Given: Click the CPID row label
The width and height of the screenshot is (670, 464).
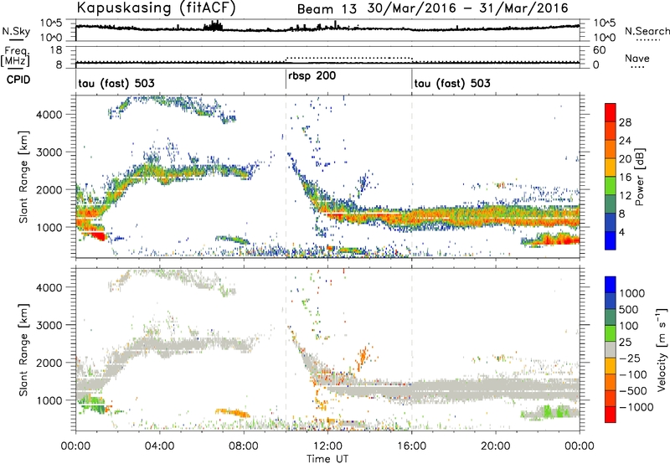Looking at the screenshot, I should click(18, 80).
